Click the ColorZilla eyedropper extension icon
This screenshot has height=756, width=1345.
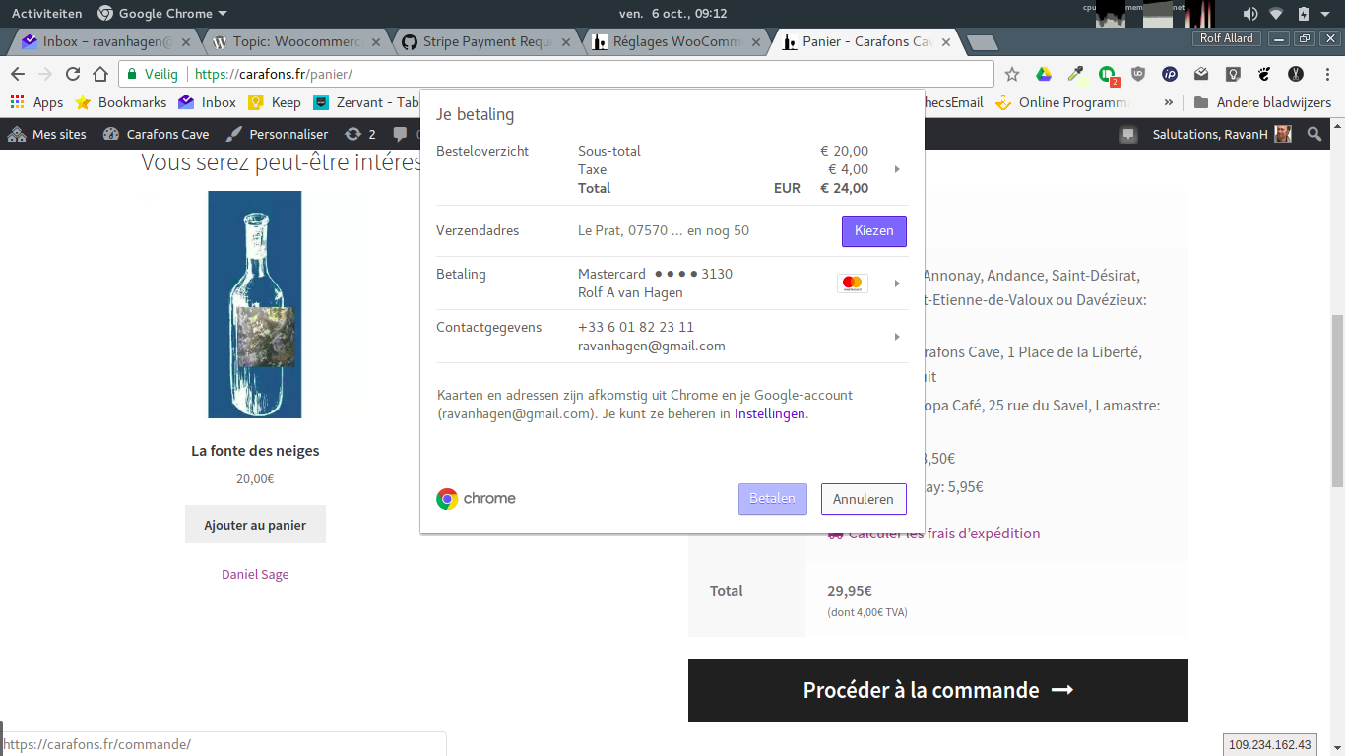click(1075, 73)
